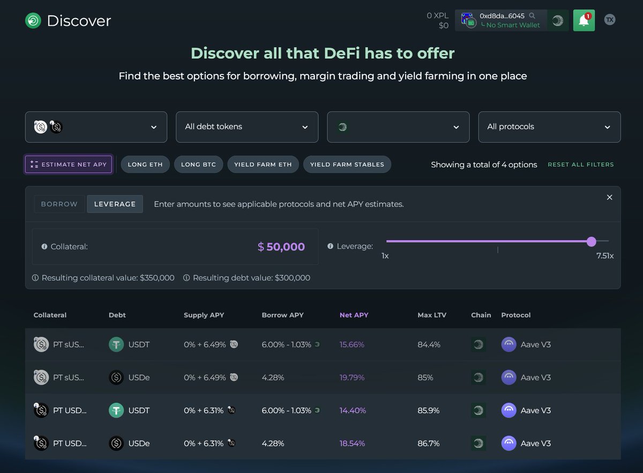Expand the All protocols dropdown
This screenshot has width=643, height=473.
(x=549, y=127)
